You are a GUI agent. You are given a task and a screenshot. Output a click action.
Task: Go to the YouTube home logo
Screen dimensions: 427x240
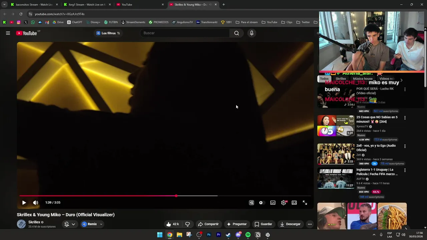coord(26,33)
